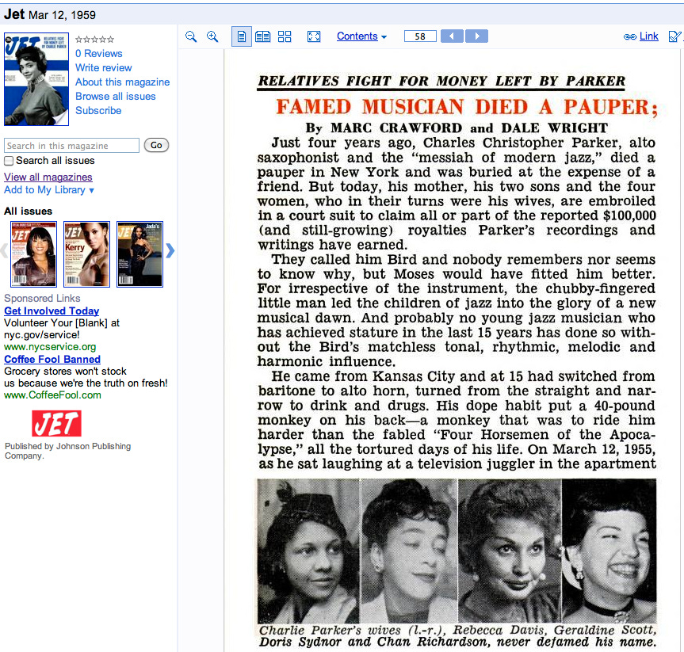The height and width of the screenshot is (652, 684).
Task: Click the Search in this magazine field
Action: tap(71, 146)
